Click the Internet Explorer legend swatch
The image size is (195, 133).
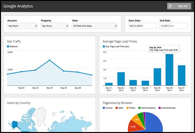(x=139, y=108)
